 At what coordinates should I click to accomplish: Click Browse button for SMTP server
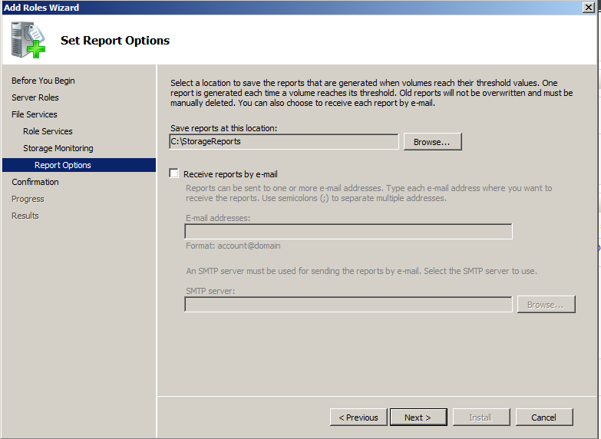[x=546, y=305]
